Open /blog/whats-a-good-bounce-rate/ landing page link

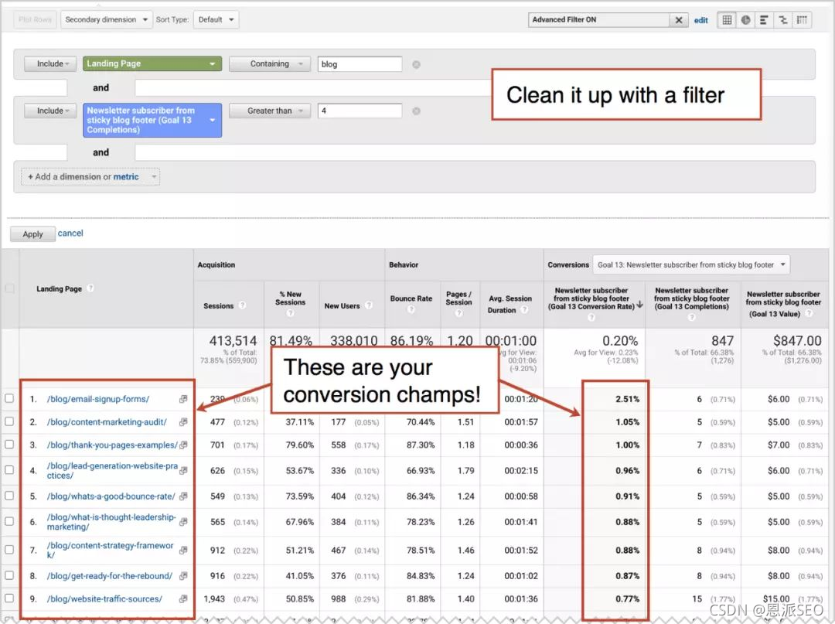pos(111,496)
